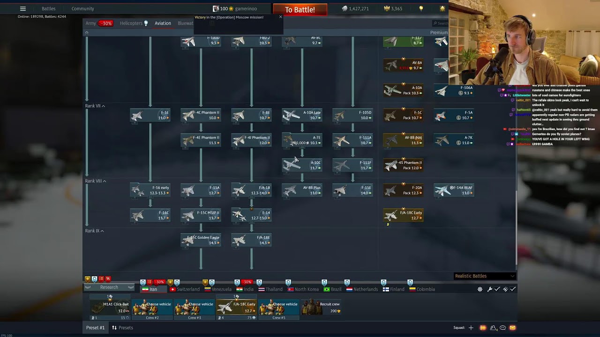Select the North Korea nation tab
600x337 pixels.
click(303, 289)
